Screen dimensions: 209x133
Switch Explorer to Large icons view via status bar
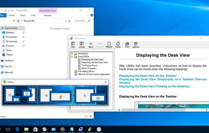pos(91,116)
